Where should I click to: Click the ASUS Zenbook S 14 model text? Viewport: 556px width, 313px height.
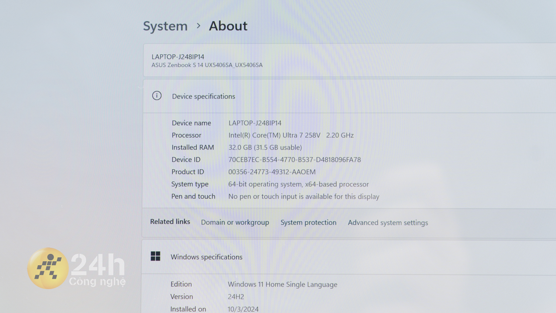click(207, 65)
